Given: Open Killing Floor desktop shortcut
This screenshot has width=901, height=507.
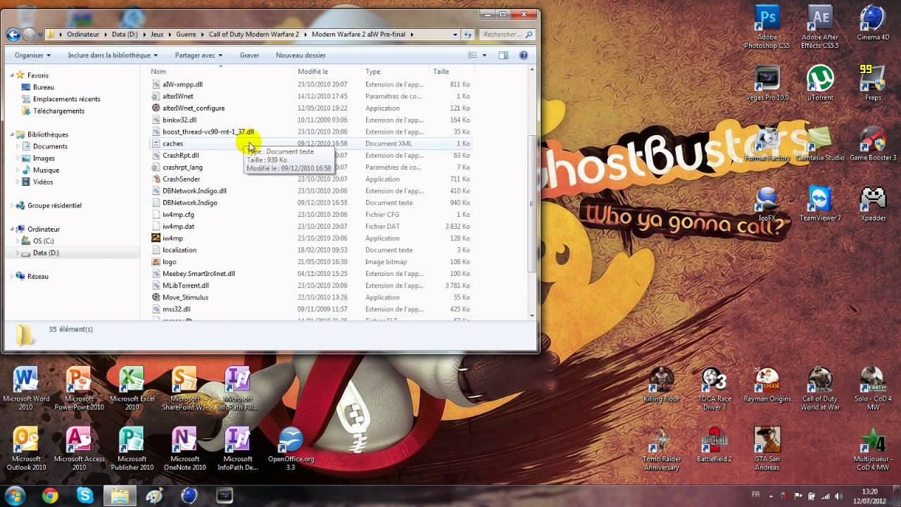Looking at the screenshot, I should point(662,384).
